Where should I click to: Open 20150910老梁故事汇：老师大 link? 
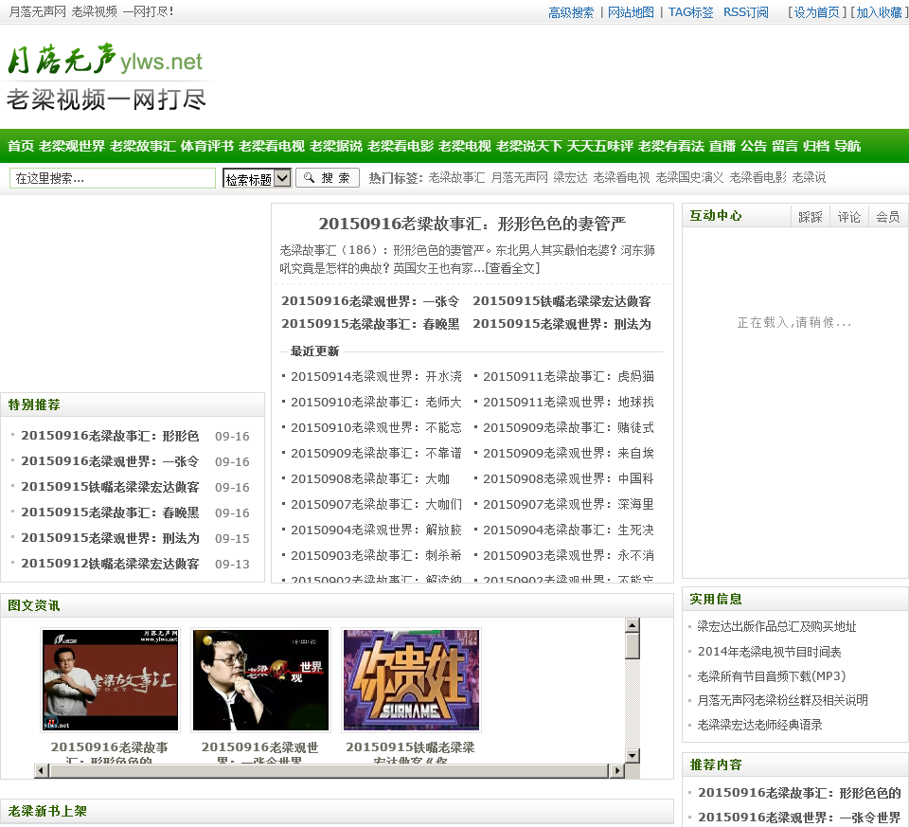(376, 402)
